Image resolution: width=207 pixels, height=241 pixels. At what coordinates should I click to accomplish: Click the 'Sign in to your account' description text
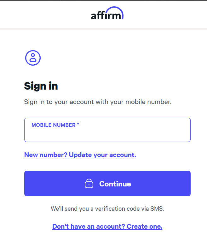tap(98, 102)
